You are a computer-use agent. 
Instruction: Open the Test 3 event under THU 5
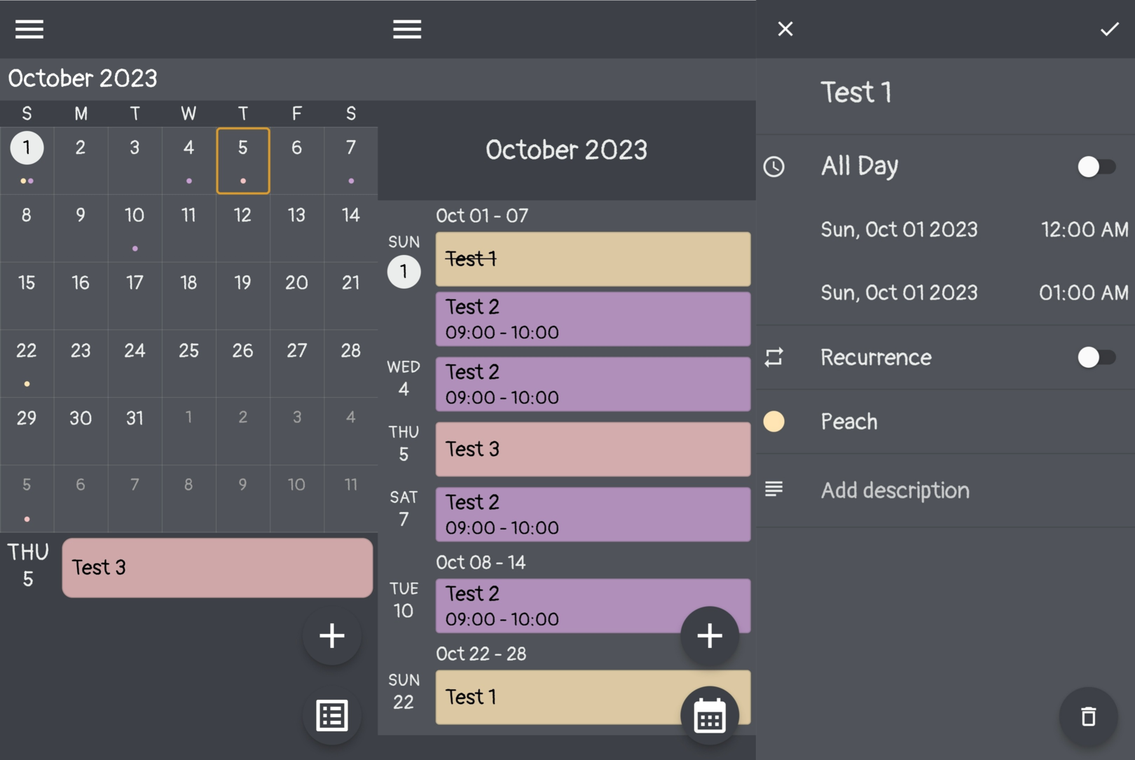pos(217,567)
